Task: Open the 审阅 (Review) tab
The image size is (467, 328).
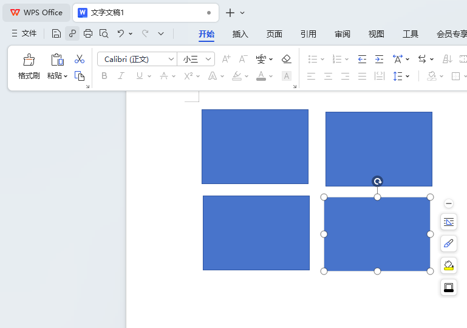Action: click(343, 34)
